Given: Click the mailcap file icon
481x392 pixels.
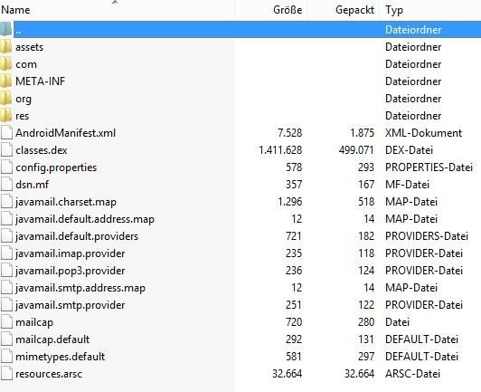Looking at the screenshot, I should point(6,322).
